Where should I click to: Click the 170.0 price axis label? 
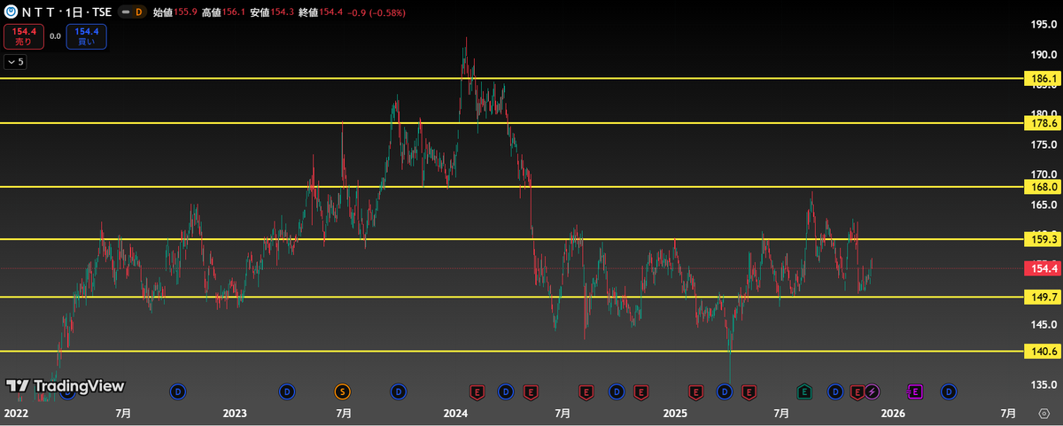[1044, 175]
